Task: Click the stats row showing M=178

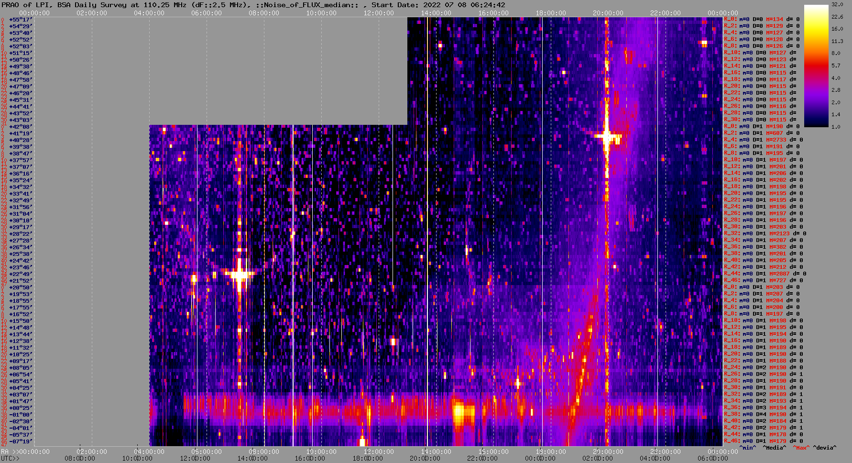Action: tap(764, 435)
